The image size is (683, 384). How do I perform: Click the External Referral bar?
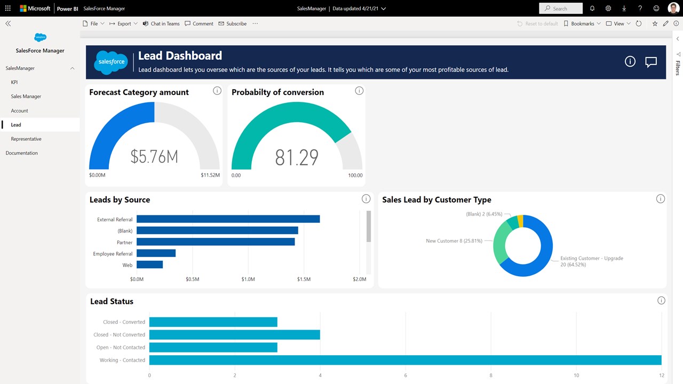pyautogui.click(x=228, y=219)
